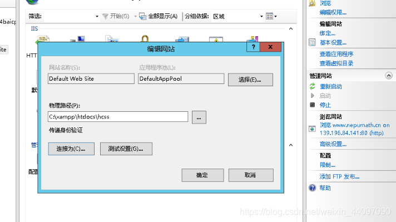Click the Start (开始) filter toolbar button
Viewport: 396px width, 222px height.
(116, 17)
